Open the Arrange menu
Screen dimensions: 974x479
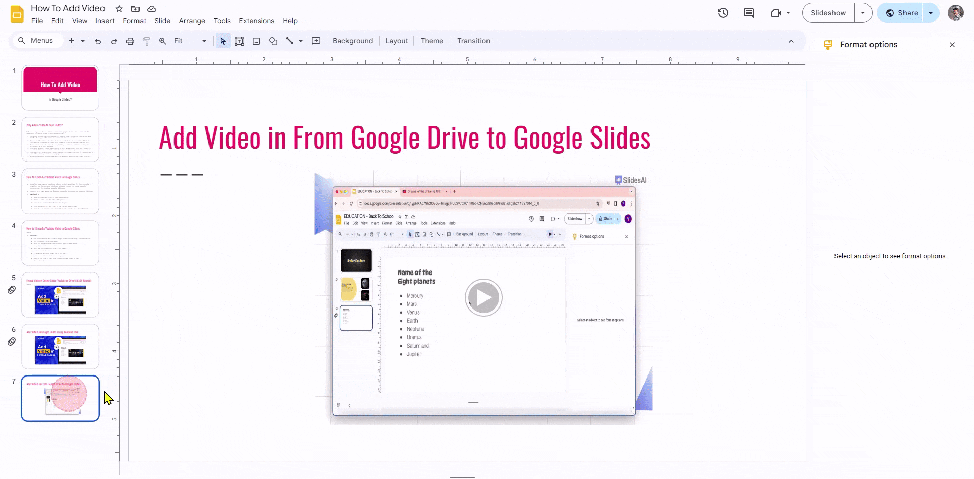(x=192, y=21)
